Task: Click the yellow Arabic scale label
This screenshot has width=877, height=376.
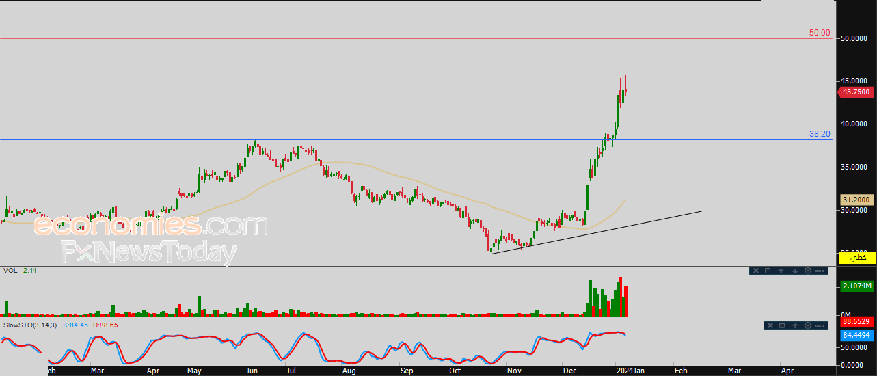Action: click(x=857, y=258)
